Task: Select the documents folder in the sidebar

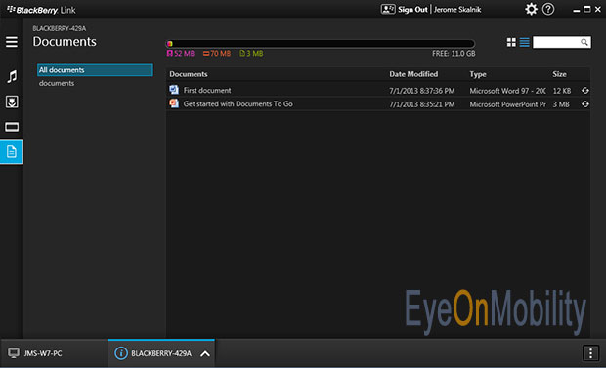Action: coord(57,83)
